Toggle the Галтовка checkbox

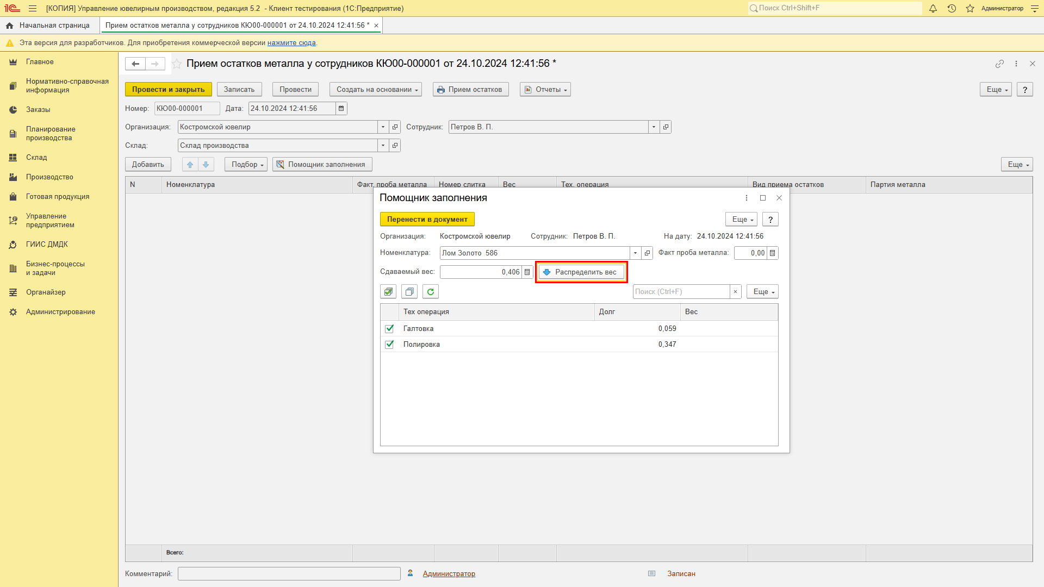(389, 329)
